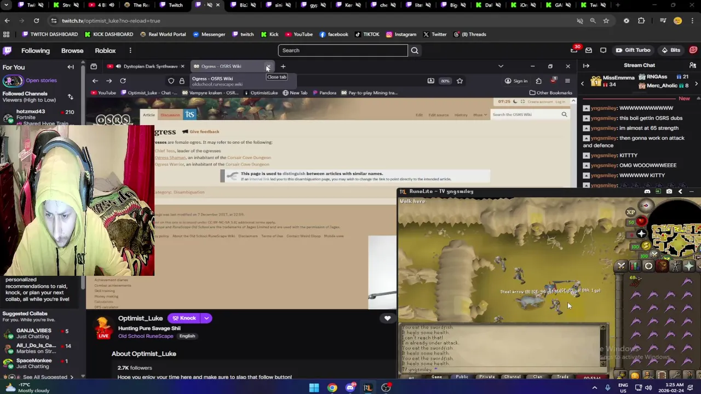Toggle the Public chat filter
Screen dimensions: 701x394
pyautogui.click(x=462, y=376)
